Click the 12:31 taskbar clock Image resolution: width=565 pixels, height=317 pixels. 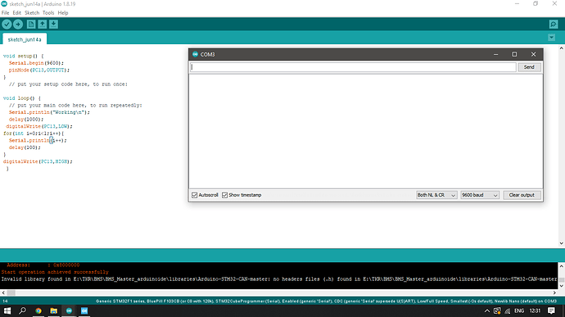[535, 311]
